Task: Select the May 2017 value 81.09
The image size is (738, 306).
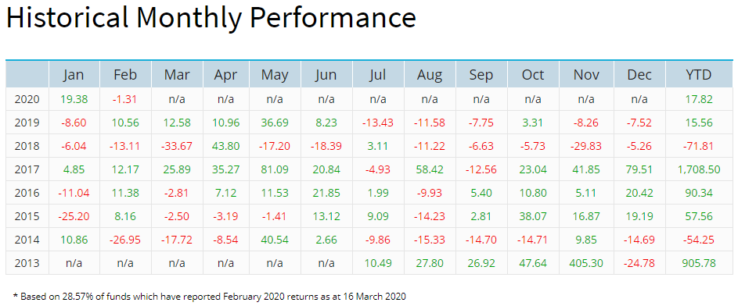Action: pos(275,169)
